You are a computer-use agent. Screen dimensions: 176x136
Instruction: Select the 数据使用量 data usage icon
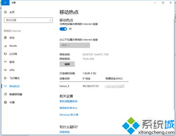pyautogui.click(x=5, y=94)
